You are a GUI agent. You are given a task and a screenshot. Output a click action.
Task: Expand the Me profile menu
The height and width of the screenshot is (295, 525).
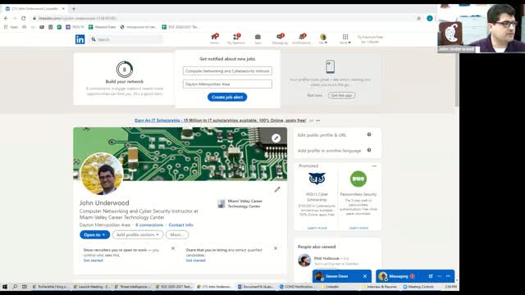coord(323,39)
